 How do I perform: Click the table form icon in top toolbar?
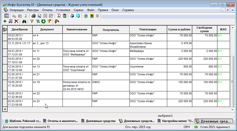point(7,16)
